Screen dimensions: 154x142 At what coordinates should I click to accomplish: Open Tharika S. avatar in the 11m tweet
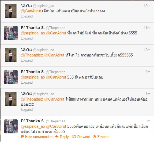[11, 33]
